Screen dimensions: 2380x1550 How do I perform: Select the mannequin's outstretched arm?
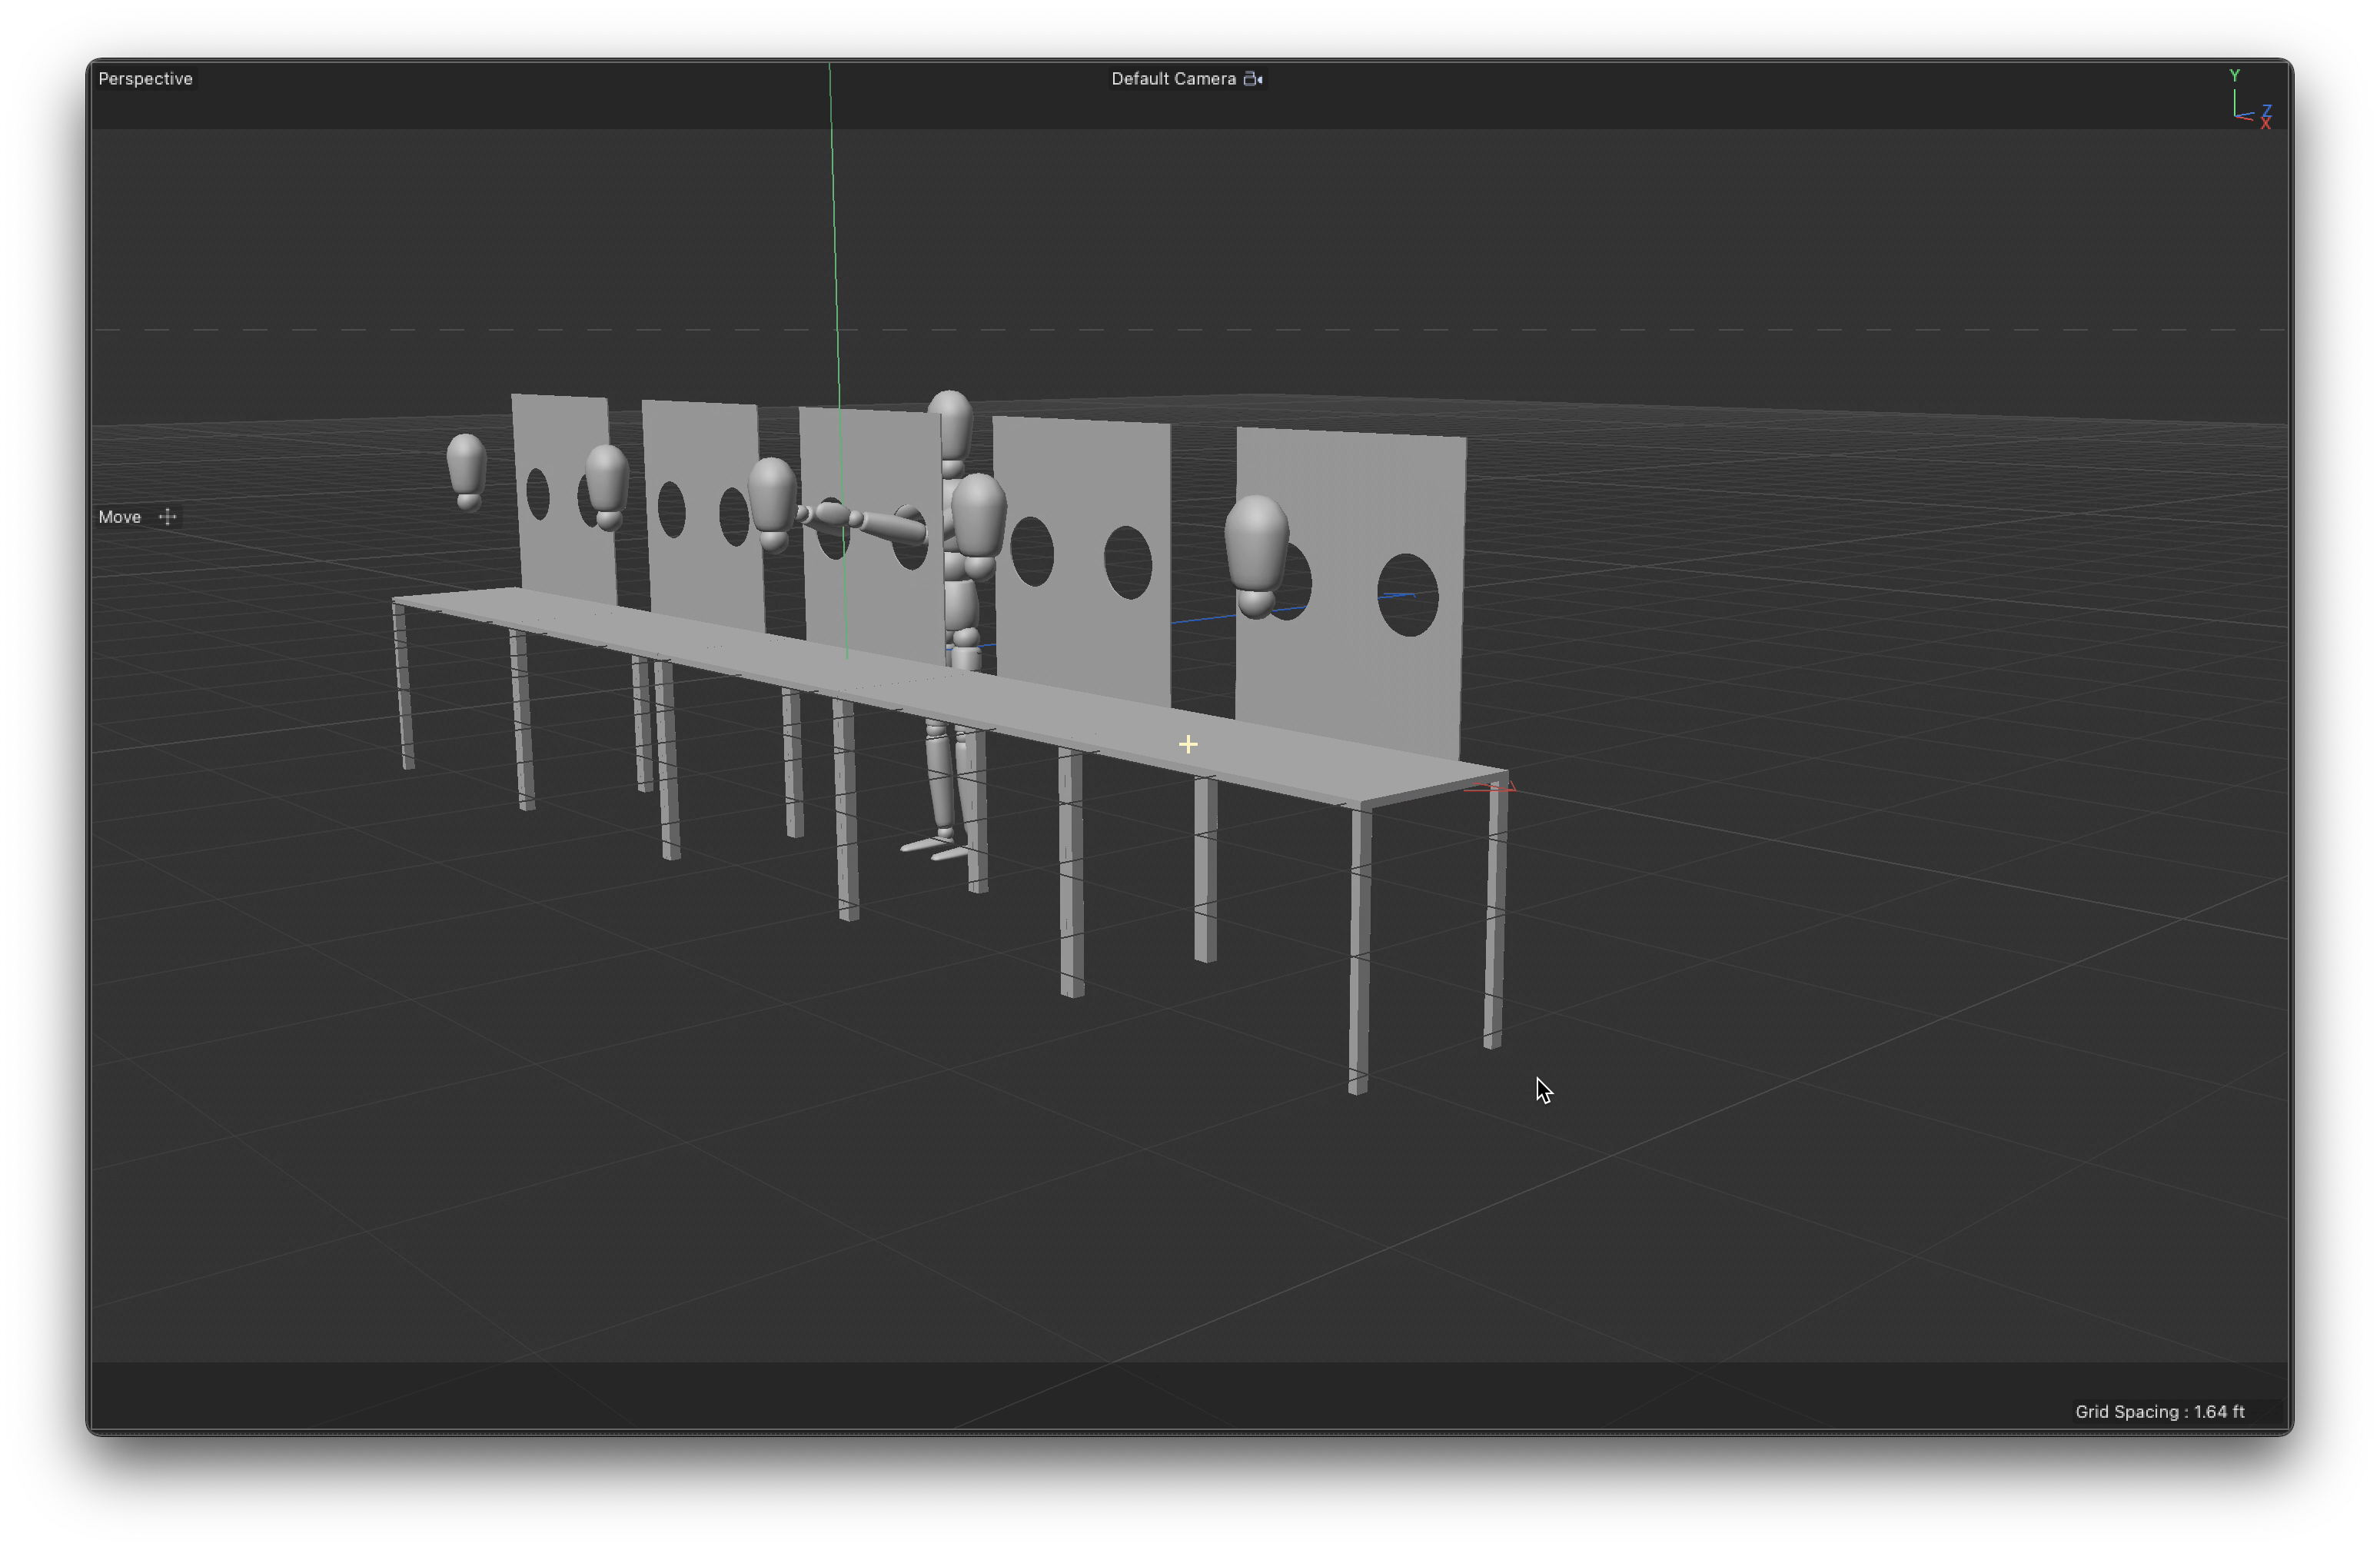coord(880,524)
